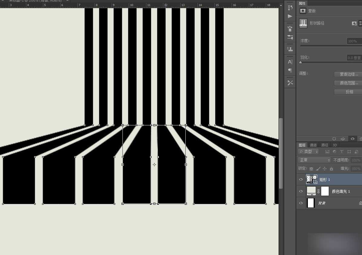The height and width of the screenshot is (255, 362).
Task: Toggle lock transparent pixels
Action: (311, 169)
